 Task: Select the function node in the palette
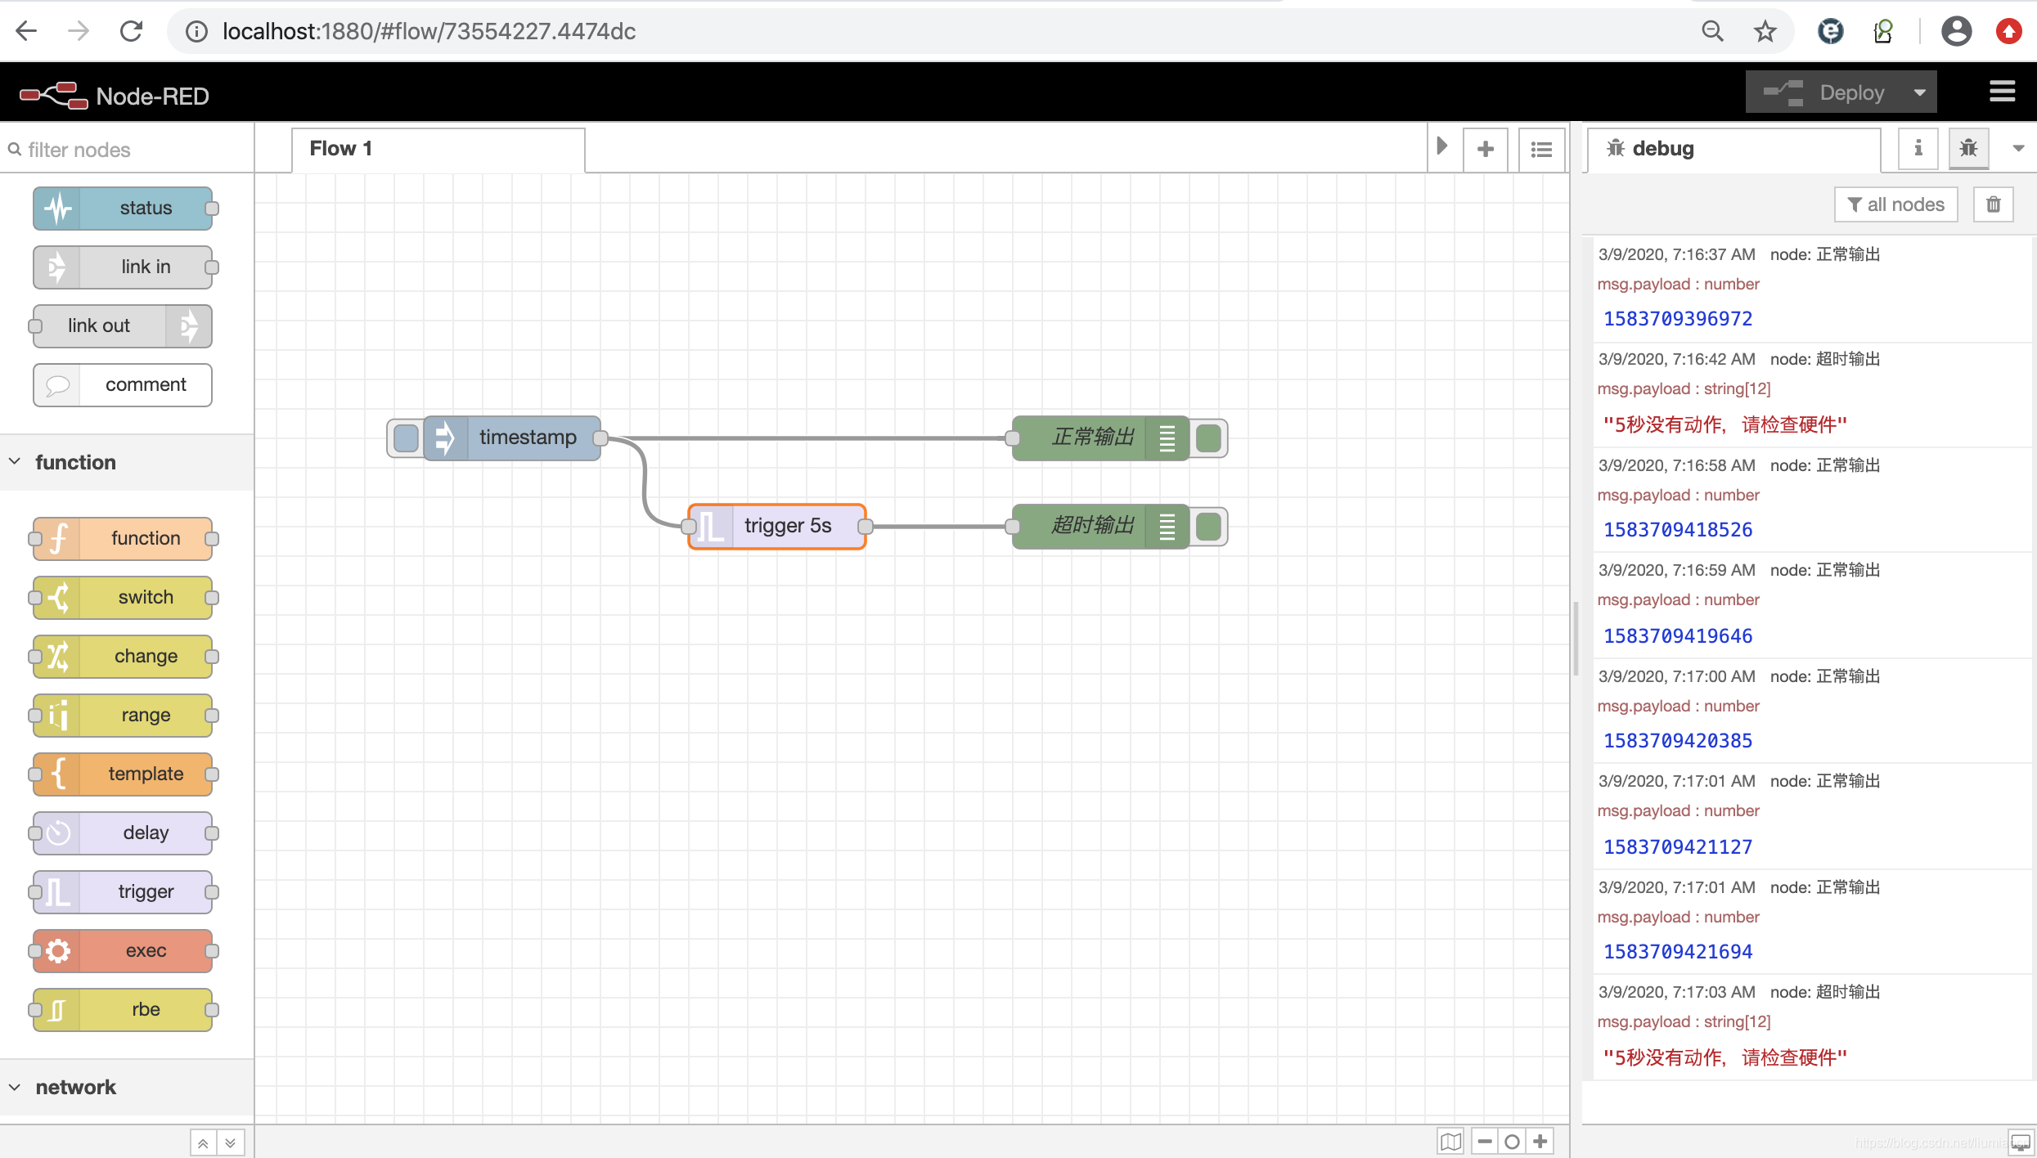click(x=123, y=537)
